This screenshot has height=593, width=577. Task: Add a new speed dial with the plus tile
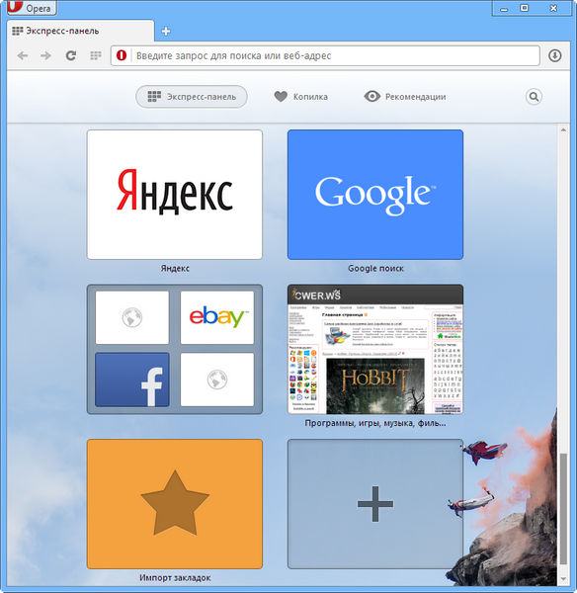375,504
